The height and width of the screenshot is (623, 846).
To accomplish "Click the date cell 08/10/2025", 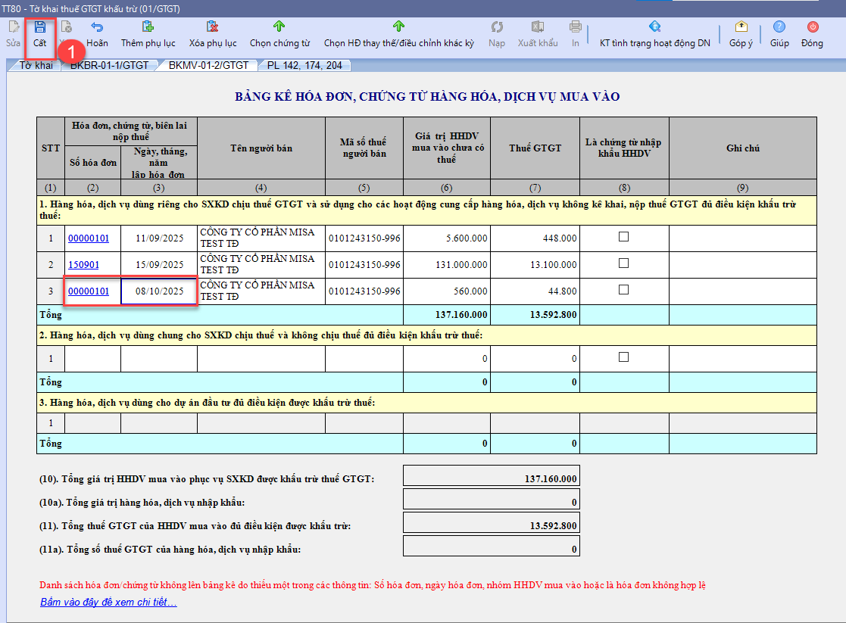I will 159,291.
